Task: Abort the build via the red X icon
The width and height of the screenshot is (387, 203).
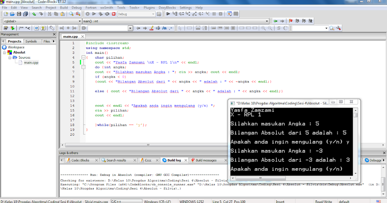Action: click(x=114, y=14)
